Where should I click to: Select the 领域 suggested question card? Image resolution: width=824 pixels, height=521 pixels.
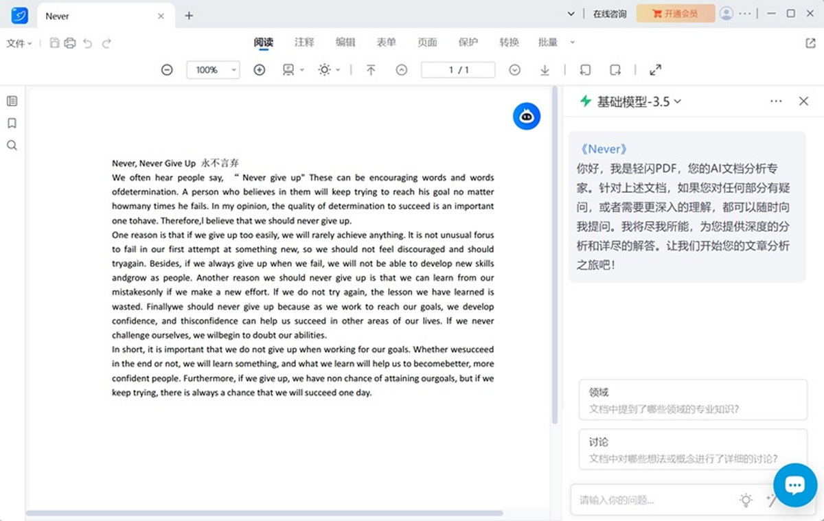click(692, 400)
